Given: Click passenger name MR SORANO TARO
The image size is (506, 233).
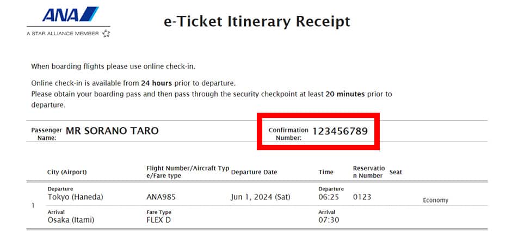Looking at the screenshot, I should pos(112,131).
